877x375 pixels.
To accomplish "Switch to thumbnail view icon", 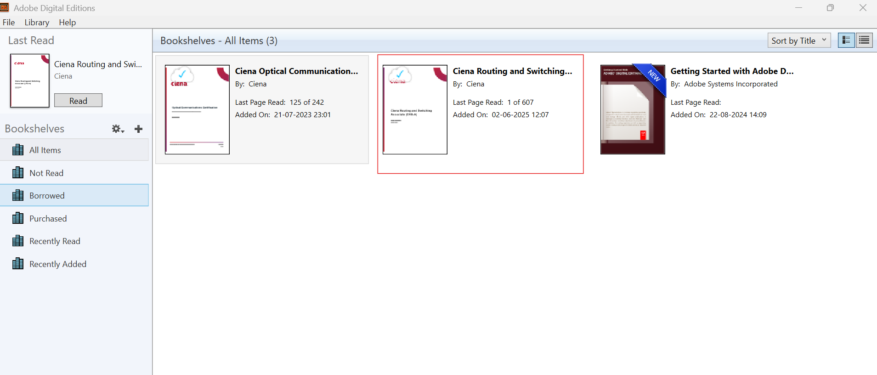I will click(846, 40).
